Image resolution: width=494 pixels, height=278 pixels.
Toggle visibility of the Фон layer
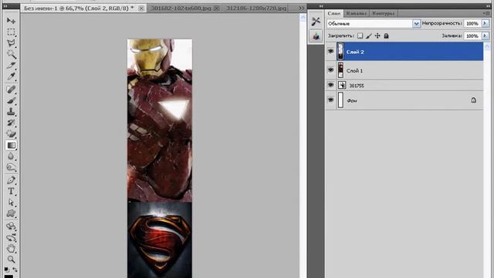pos(330,100)
